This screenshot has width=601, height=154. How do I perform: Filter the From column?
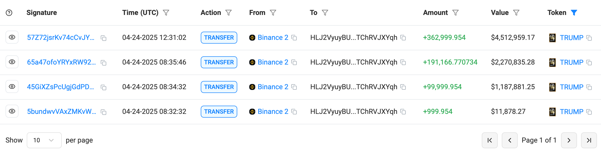pyautogui.click(x=273, y=13)
